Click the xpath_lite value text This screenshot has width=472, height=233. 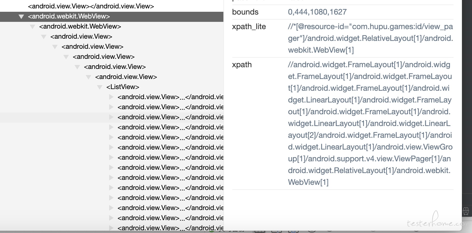pos(370,38)
